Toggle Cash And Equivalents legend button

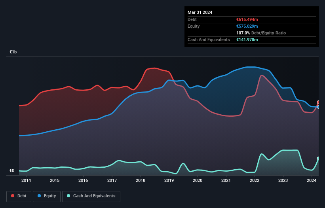point(91,196)
